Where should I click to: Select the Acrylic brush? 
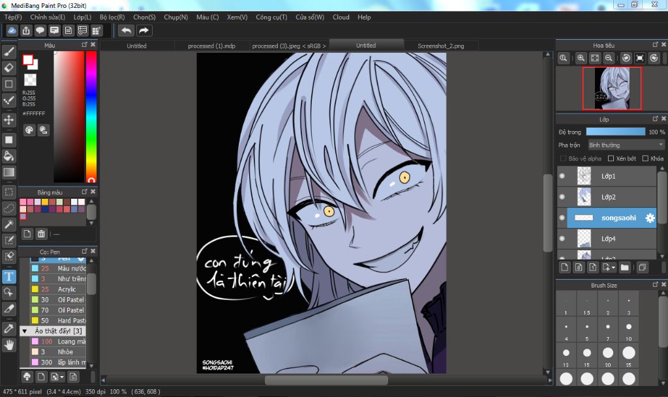[58, 289]
